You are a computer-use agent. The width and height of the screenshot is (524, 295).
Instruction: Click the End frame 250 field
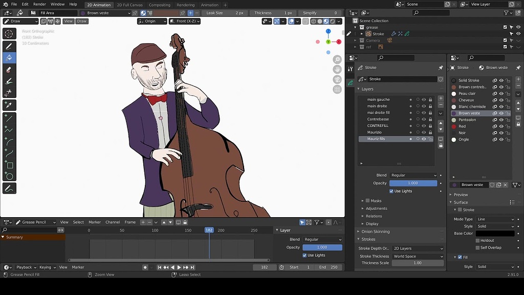[329, 267]
